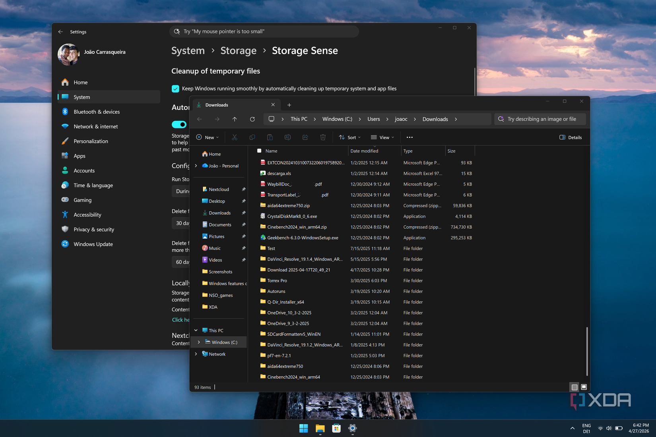Click the Rename icon in toolbar

[287, 137]
